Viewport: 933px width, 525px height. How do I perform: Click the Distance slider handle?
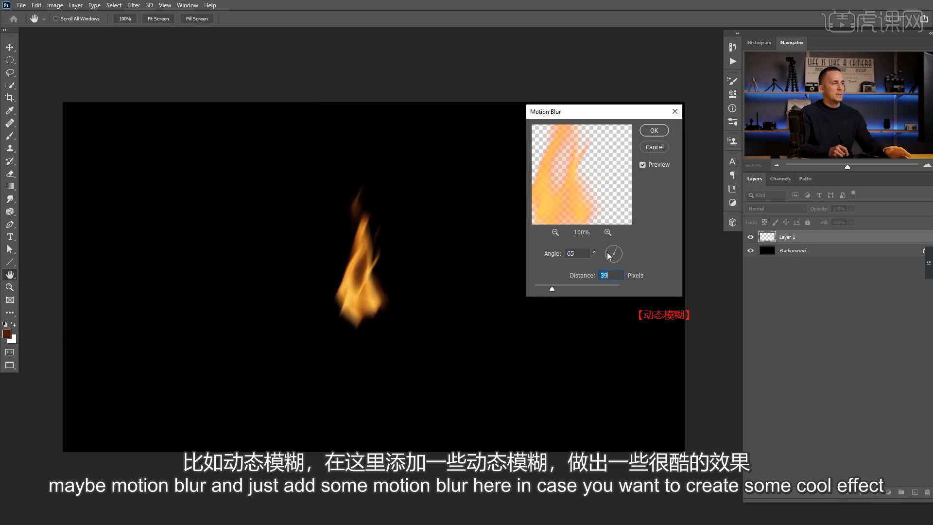tap(552, 289)
